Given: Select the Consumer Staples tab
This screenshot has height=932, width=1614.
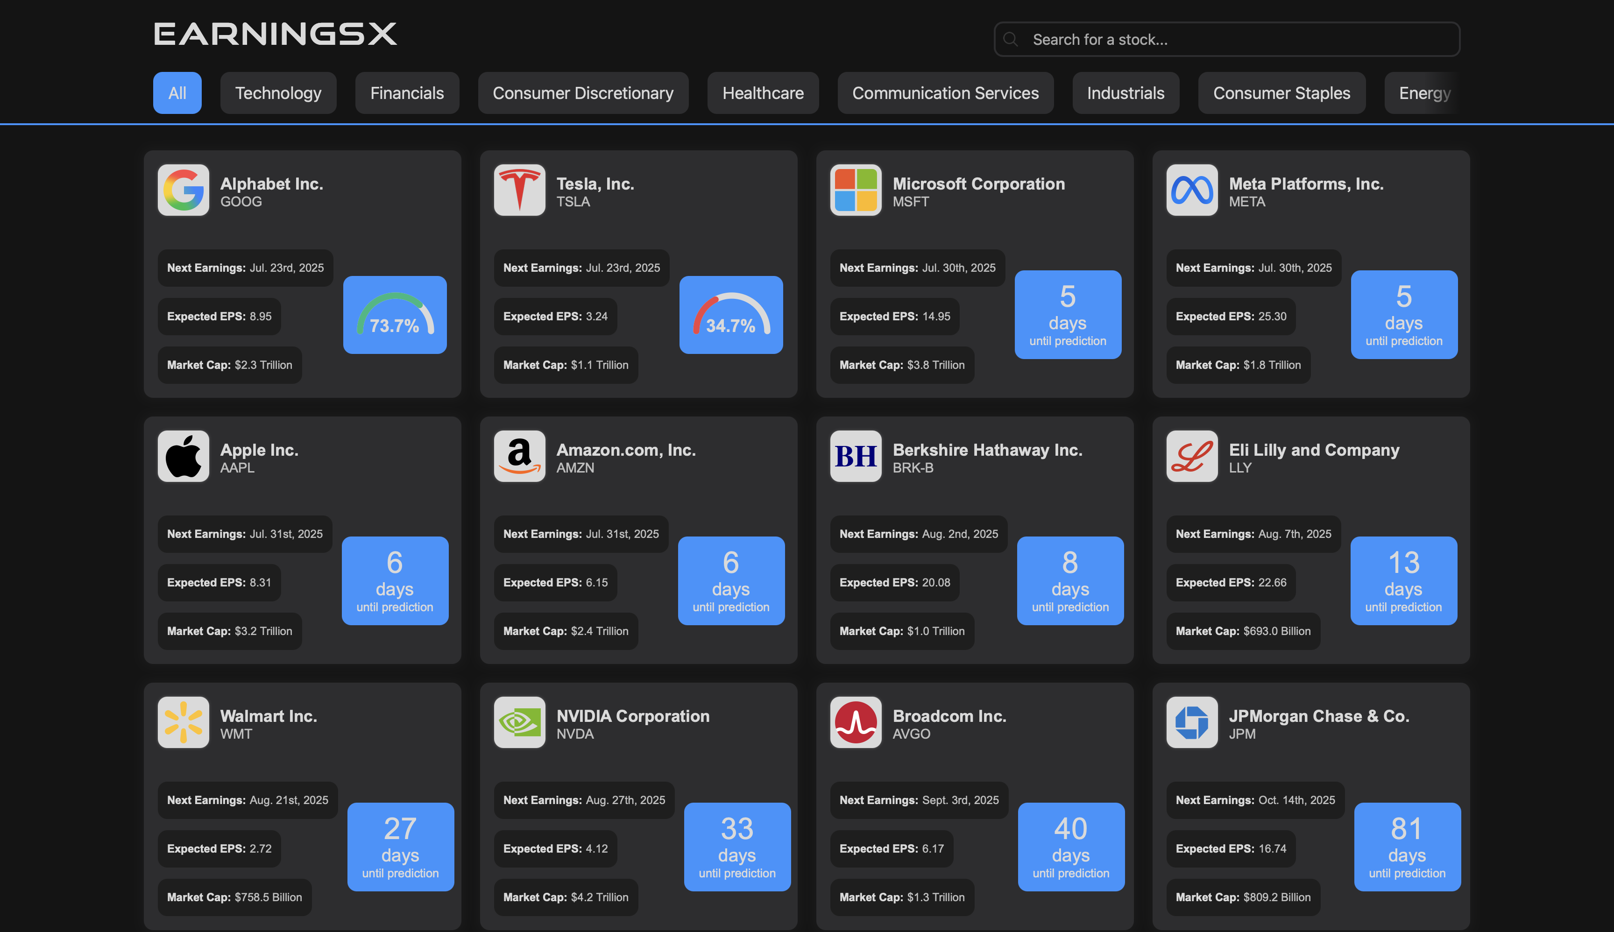Looking at the screenshot, I should click(x=1281, y=93).
